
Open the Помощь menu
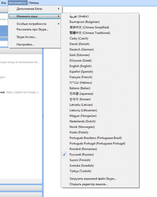coord(34,3)
